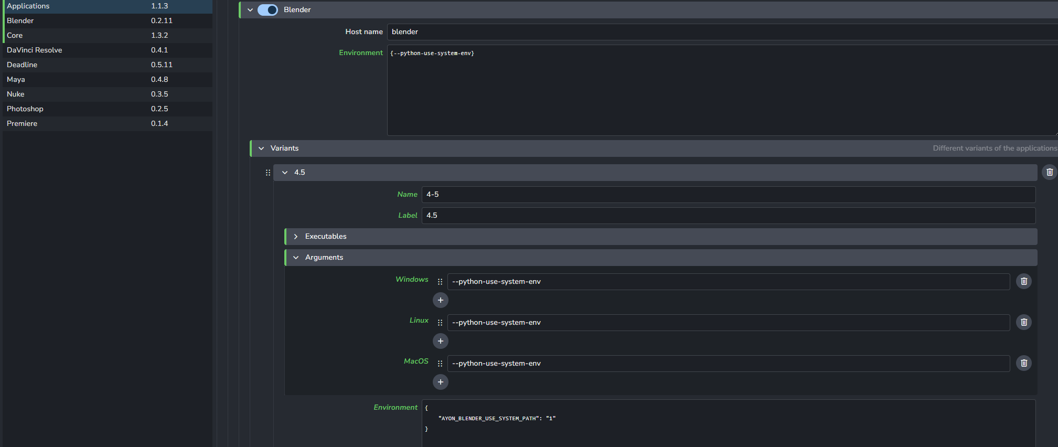Add a new Windows argument
The image size is (1058, 447).
440,300
